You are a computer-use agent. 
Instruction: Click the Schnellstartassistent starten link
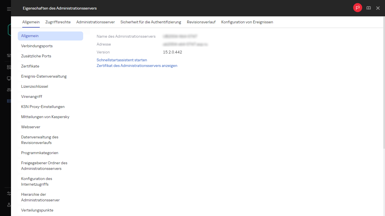point(122,60)
